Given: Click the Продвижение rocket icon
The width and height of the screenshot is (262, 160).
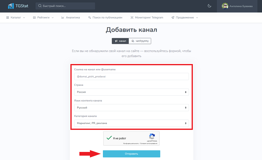Looking at the screenshot, I should [173, 18].
